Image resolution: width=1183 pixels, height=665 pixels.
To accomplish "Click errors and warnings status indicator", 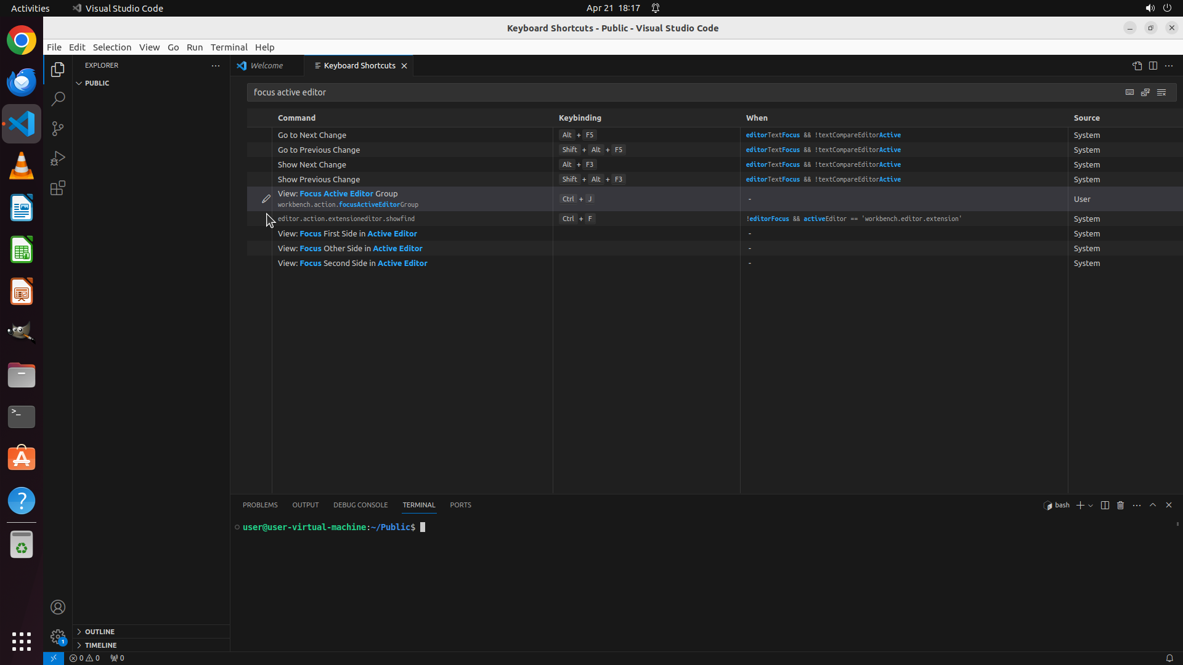I will 84,658.
